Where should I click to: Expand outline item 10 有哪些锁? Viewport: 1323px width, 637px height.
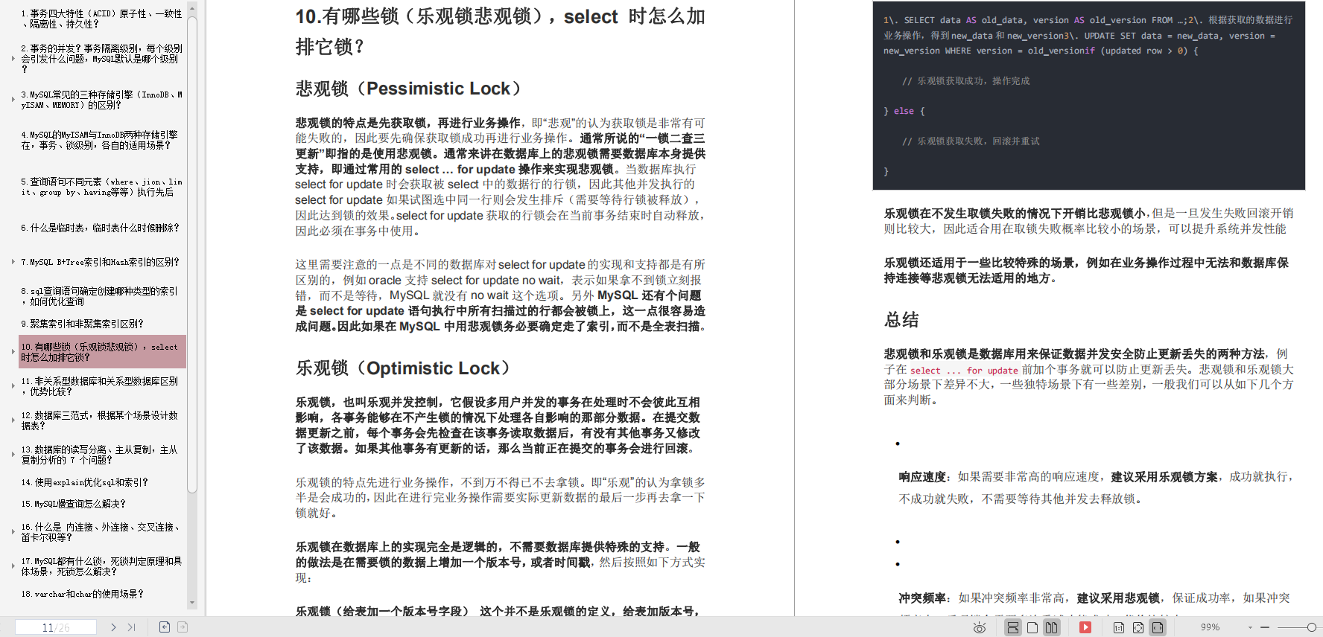click(x=13, y=352)
